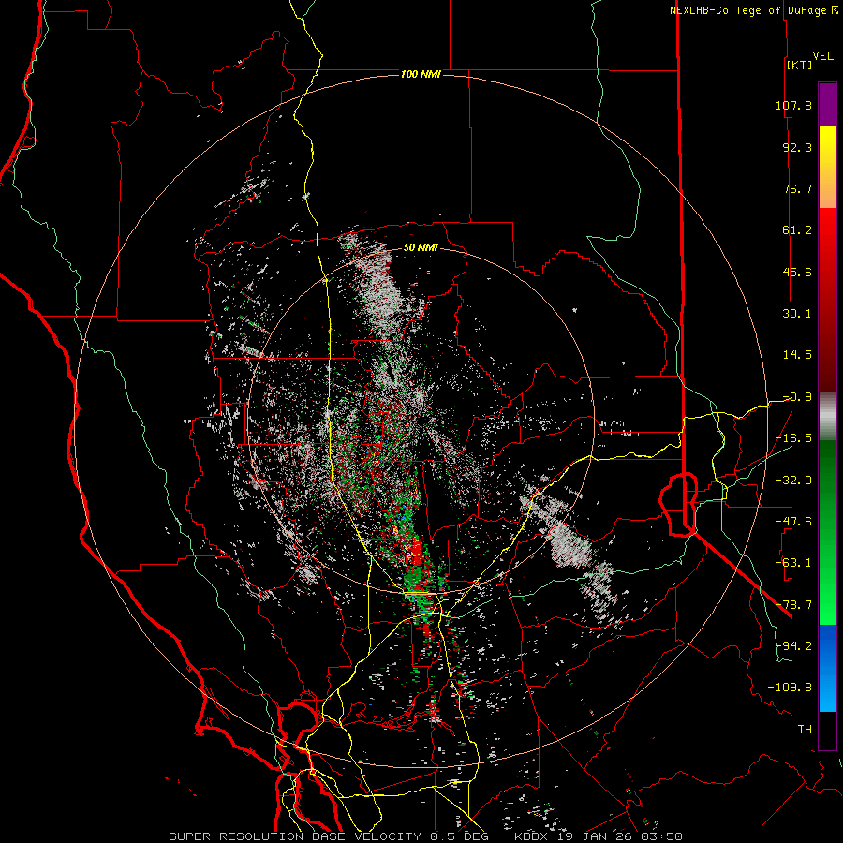Click the -78.7 velocity scale value
Image resolution: width=843 pixels, height=843 pixels.
(793, 604)
